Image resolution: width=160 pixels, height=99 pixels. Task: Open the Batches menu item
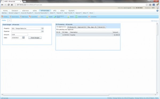pyautogui.click(x=4, y=13)
